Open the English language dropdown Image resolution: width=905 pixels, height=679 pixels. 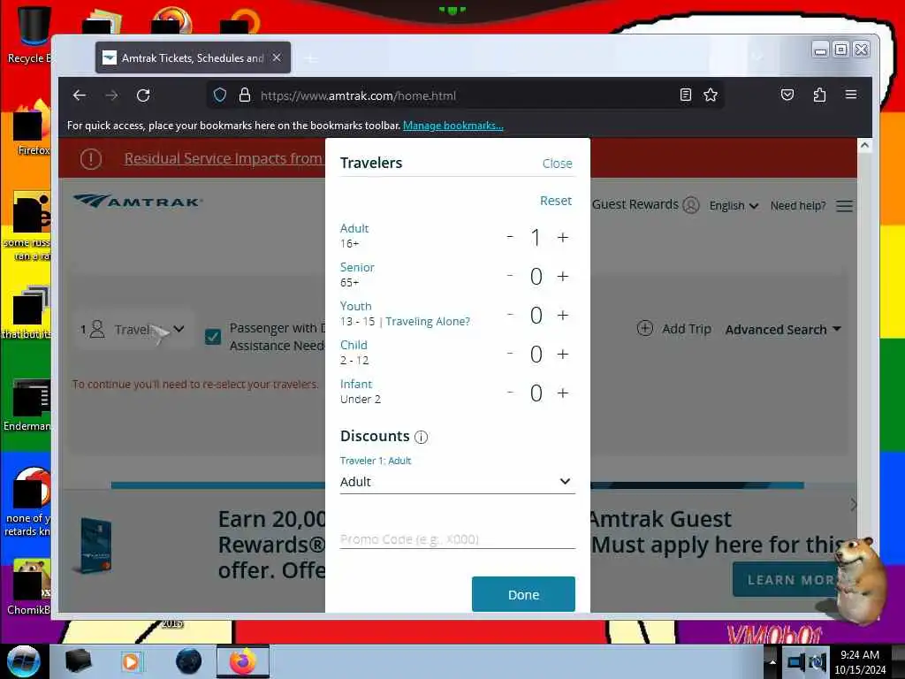pos(734,205)
